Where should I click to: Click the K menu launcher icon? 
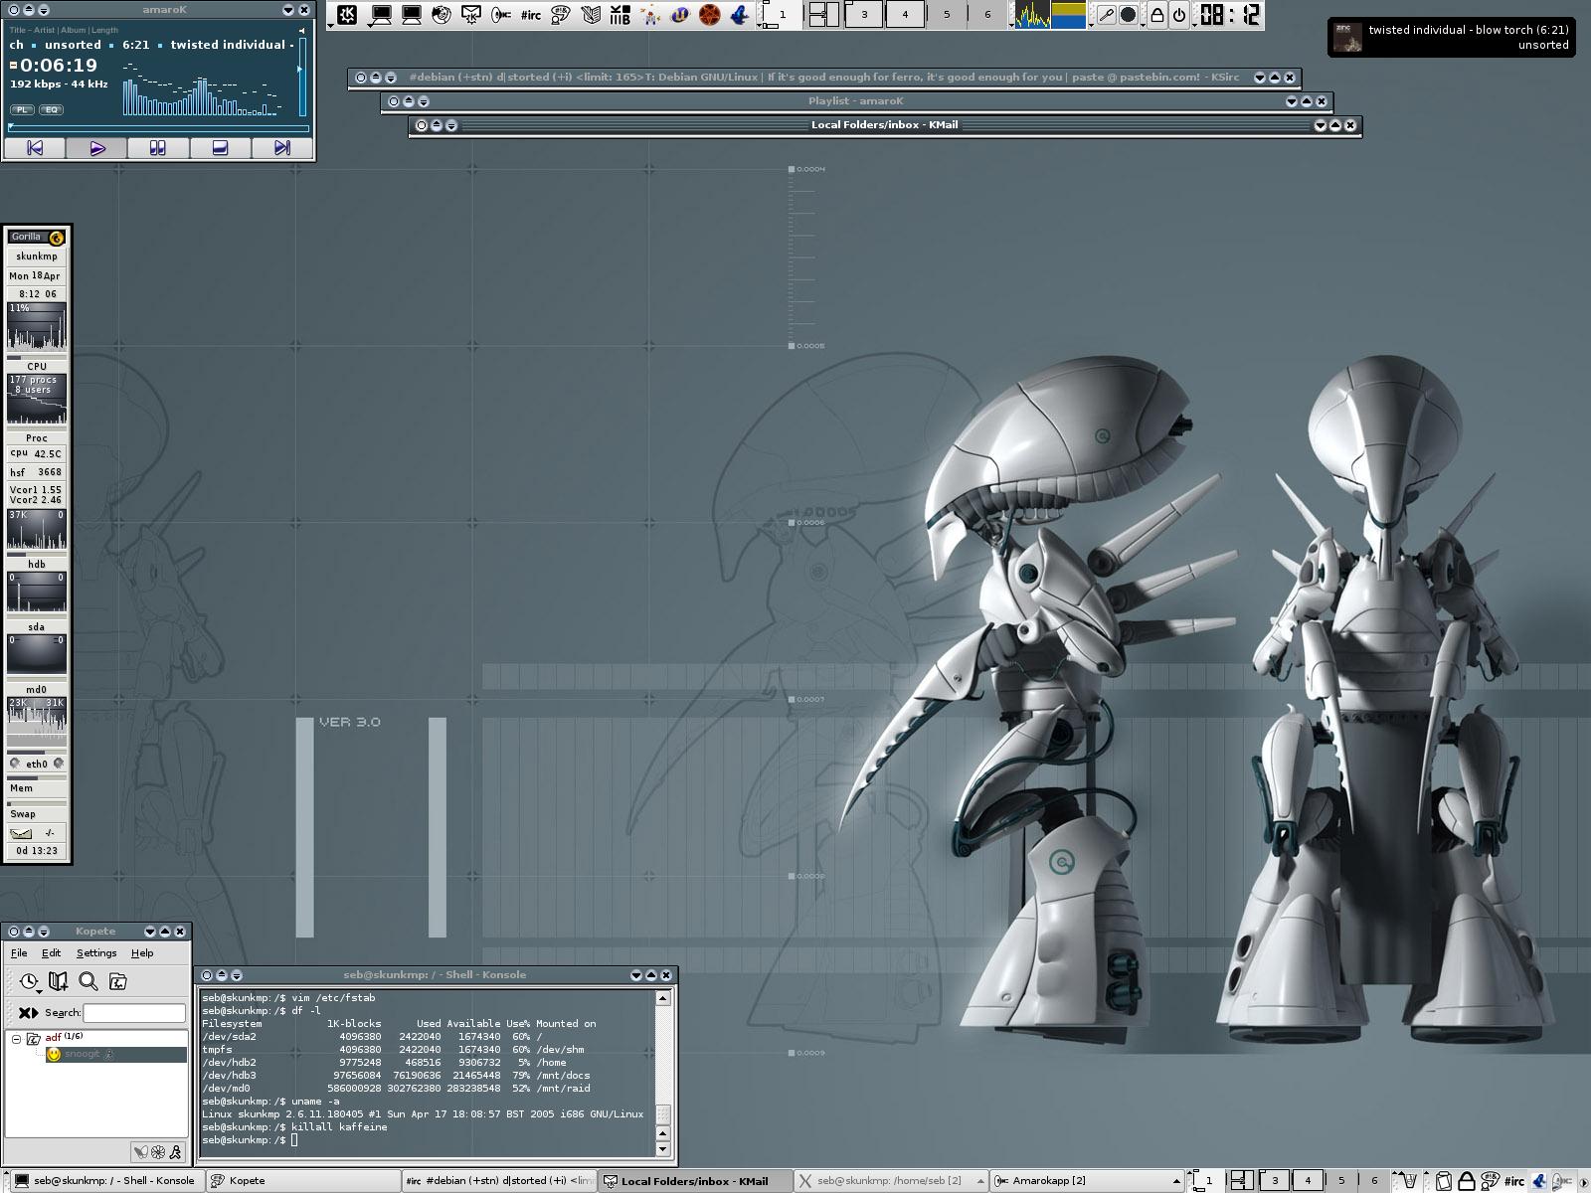pos(347,15)
